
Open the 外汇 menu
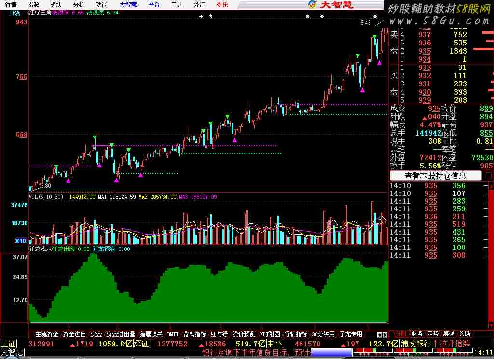coord(199,4)
